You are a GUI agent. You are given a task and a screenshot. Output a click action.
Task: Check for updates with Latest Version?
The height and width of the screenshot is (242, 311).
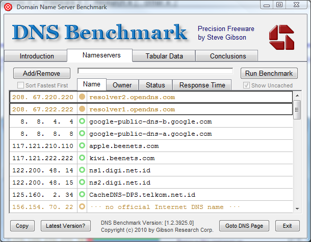point(66,226)
